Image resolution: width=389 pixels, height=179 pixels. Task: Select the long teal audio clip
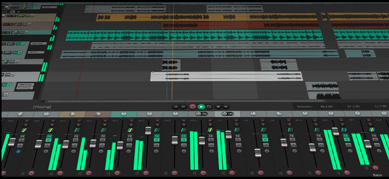(x=194, y=35)
